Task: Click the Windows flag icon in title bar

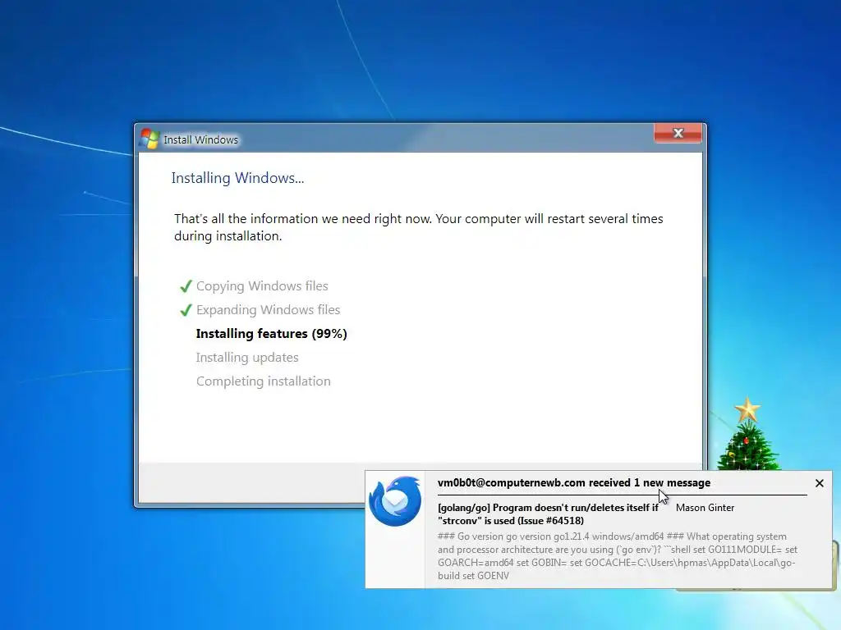Action: (149, 139)
